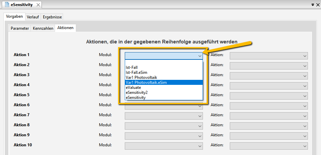Open the Aktion 10 Aktion dropdown
This screenshot has height=155, width=321.
[x=269, y=146]
